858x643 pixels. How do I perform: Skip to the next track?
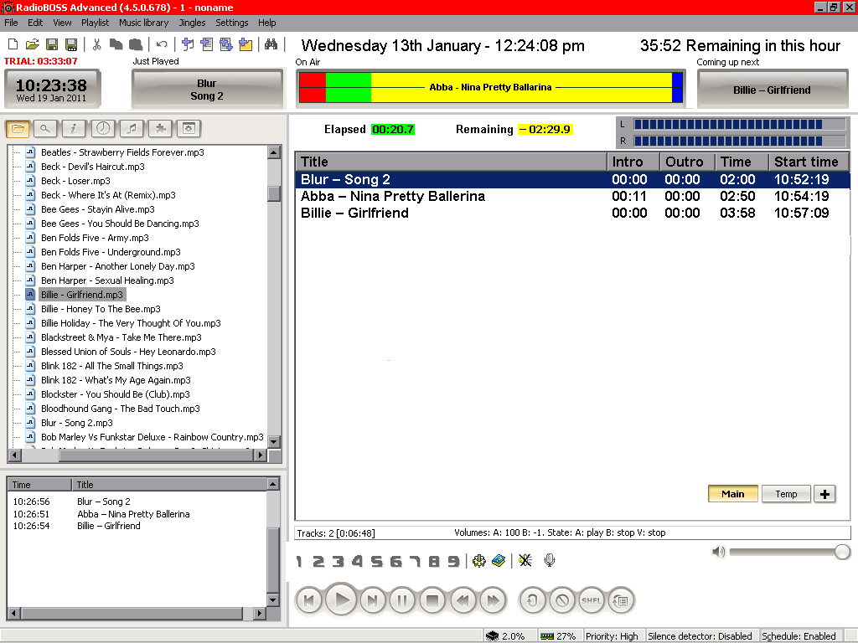click(x=373, y=600)
